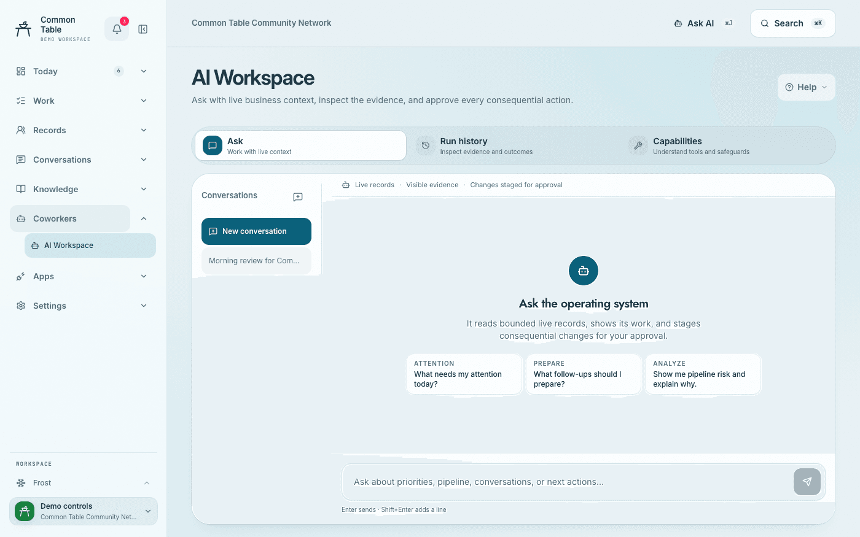Image resolution: width=860 pixels, height=537 pixels.
Task: Click the 'Changes staged for approval' label
Action: pos(516,185)
